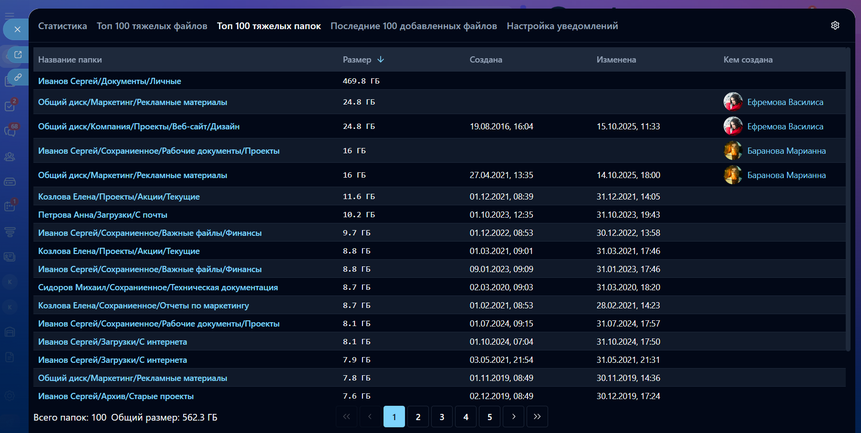Open Петрова Анна/Загрузки/С почты folder link
Screen dimensions: 861x433
coord(103,215)
